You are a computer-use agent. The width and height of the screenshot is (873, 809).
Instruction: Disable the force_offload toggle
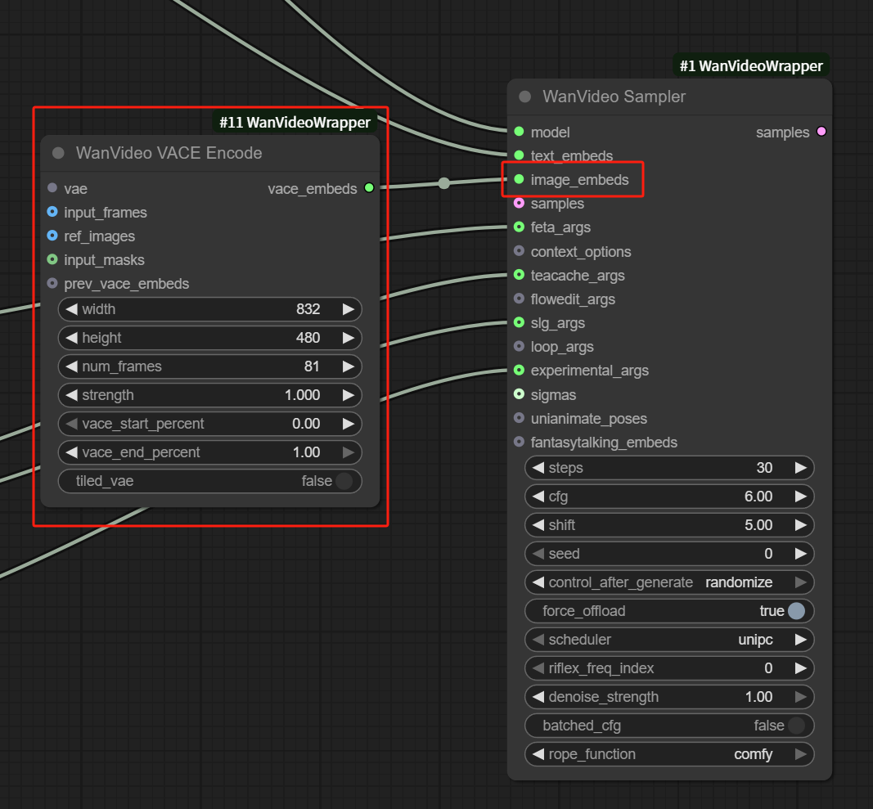point(795,611)
